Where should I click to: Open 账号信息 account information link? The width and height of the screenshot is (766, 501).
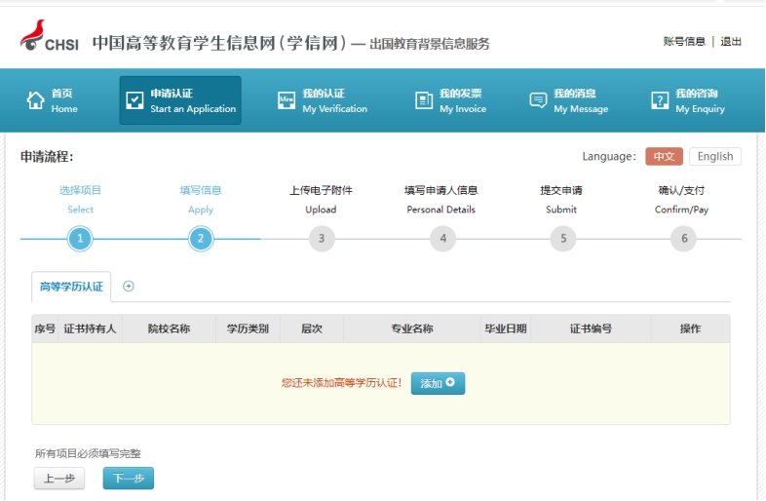pos(683,42)
